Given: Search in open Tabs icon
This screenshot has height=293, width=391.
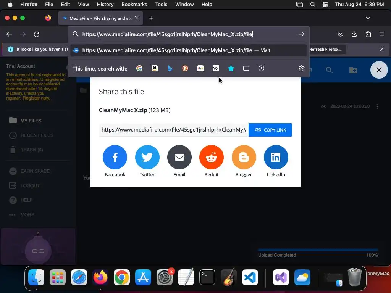Looking at the screenshot, I should point(246,68).
